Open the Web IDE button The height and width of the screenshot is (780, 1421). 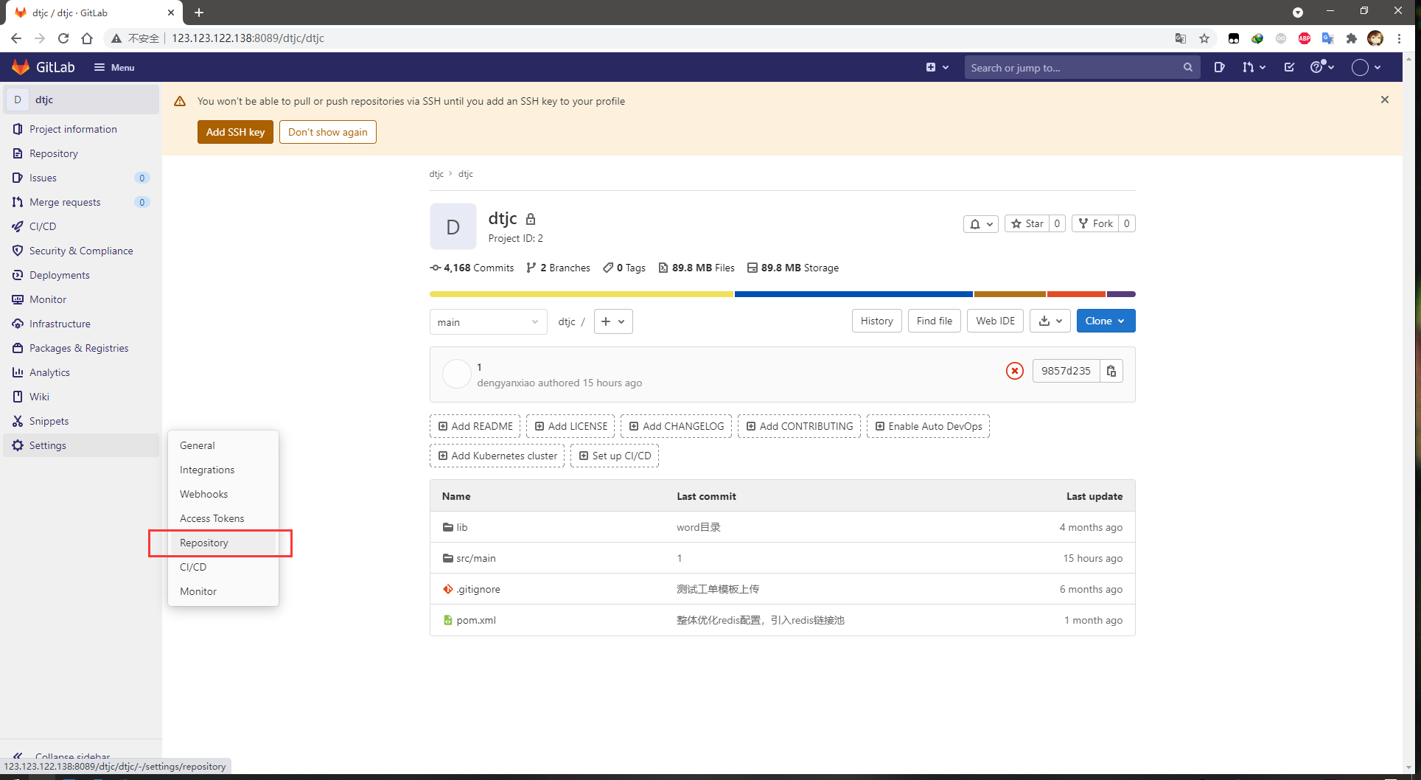(x=996, y=321)
